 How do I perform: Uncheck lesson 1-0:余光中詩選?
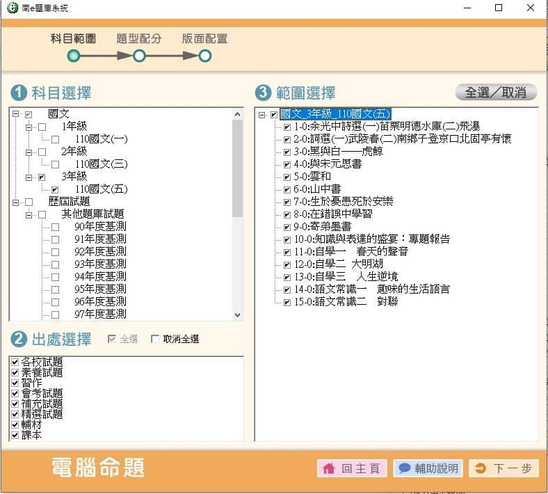pos(287,127)
